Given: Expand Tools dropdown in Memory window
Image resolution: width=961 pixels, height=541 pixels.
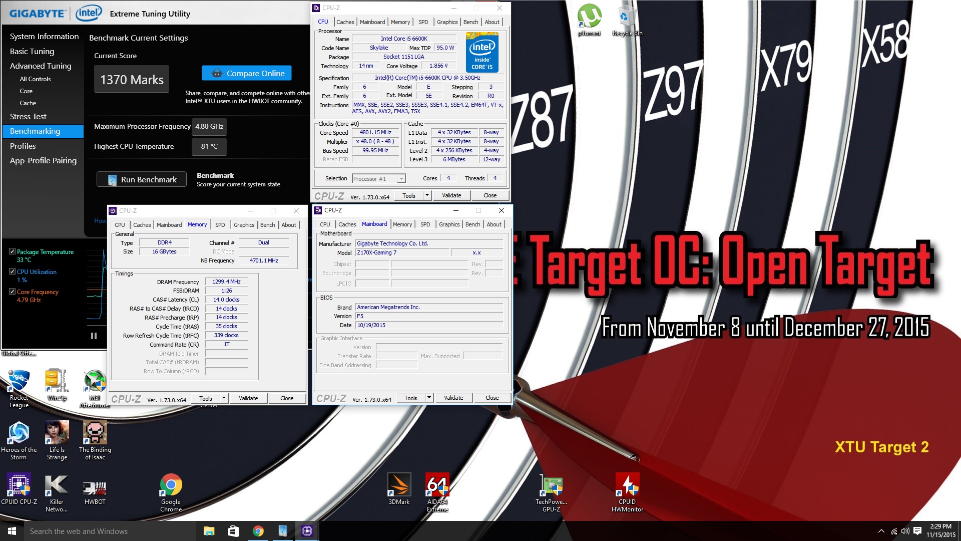Looking at the screenshot, I should coord(224,398).
